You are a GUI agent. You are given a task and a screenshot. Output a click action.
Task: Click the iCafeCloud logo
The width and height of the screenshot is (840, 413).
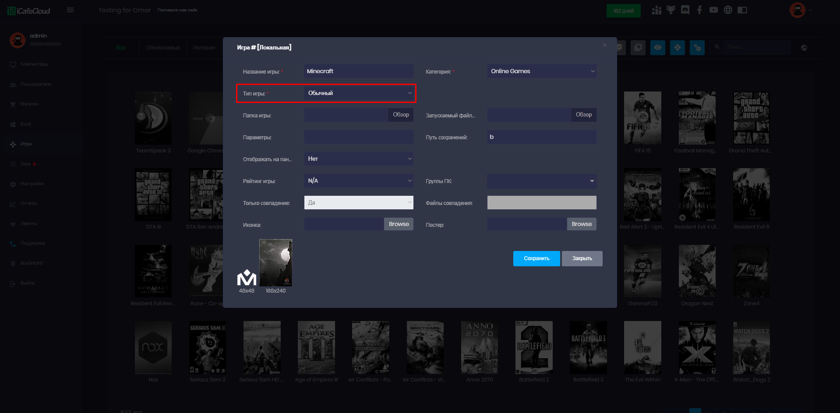tap(29, 11)
